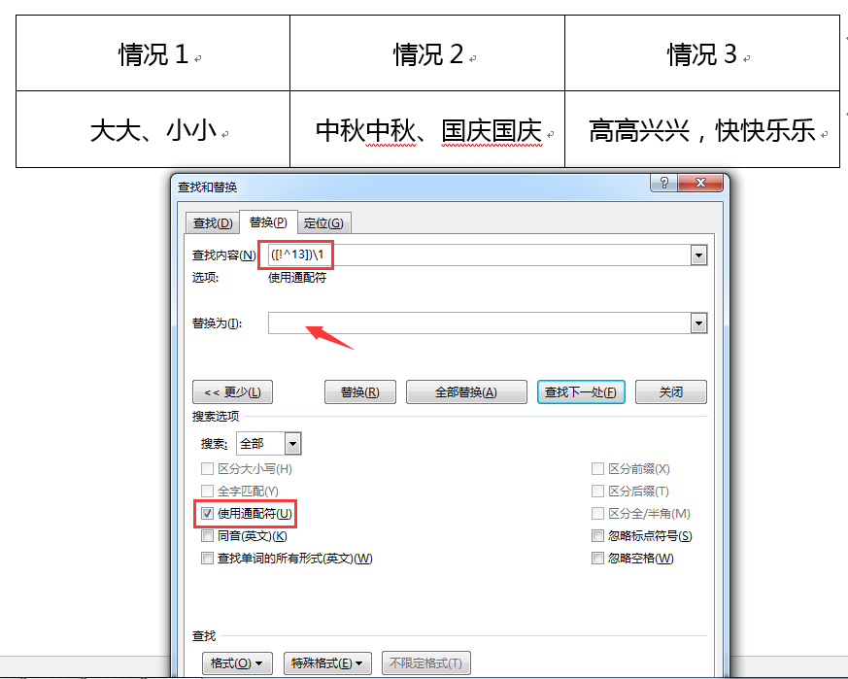Viewport: 848px width, 679px height.
Task: Click table cell 情况 3
Action: coord(702,53)
